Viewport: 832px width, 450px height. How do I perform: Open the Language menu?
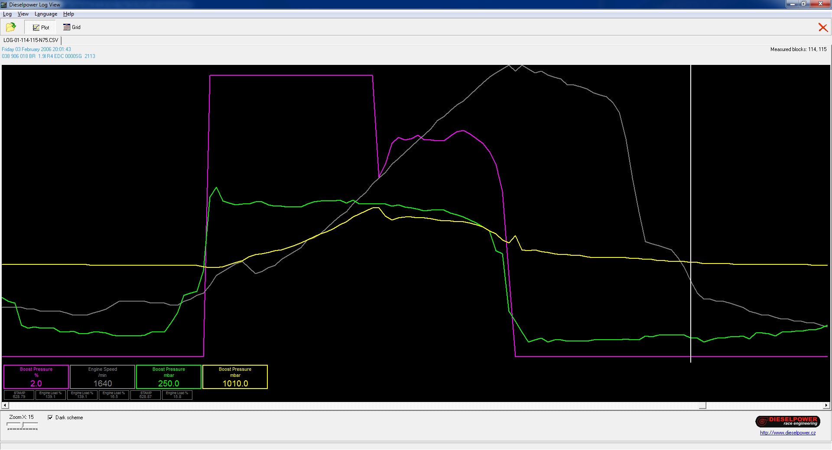(46, 14)
